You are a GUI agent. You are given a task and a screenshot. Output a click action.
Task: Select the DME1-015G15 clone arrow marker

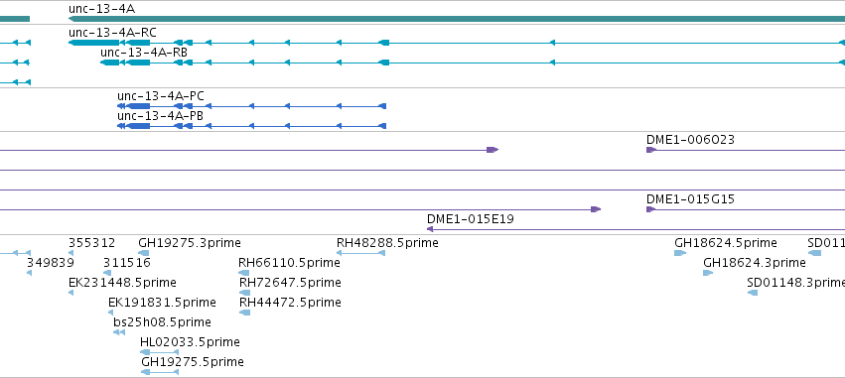click(x=651, y=209)
